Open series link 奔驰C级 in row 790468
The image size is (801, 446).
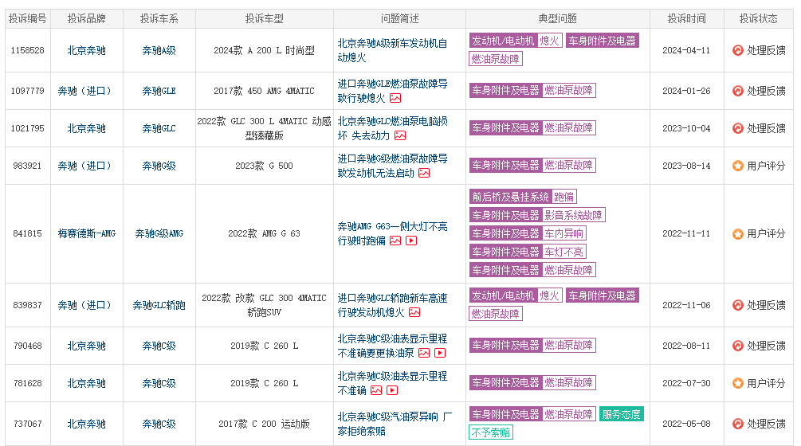pos(159,346)
